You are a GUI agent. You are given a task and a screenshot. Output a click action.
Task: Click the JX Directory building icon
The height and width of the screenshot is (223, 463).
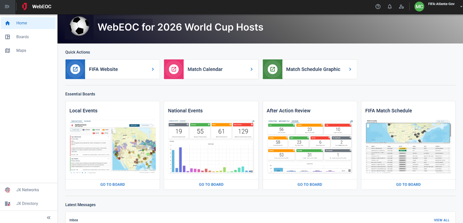pos(8,204)
